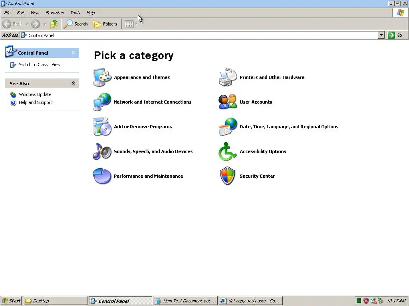Click the Help and Support link text
The width and height of the screenshot is (409, 306).
point(35,102)
